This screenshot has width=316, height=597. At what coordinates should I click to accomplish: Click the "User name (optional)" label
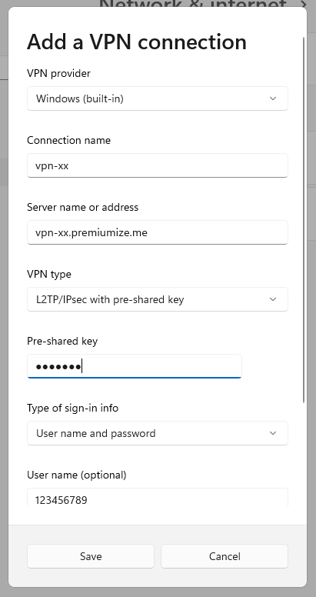[77, 475]
